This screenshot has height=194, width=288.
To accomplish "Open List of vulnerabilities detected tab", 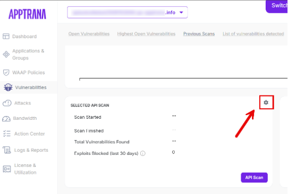I will (253, 34).
